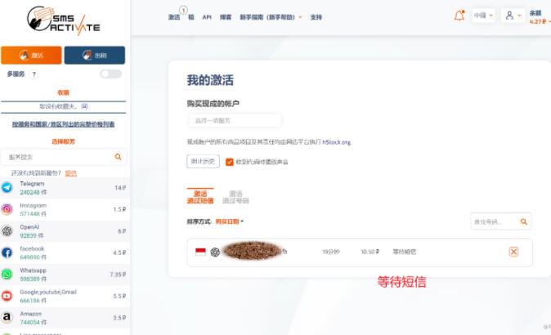Open the sort by purchase date dropdown

(x=230, y=221)
